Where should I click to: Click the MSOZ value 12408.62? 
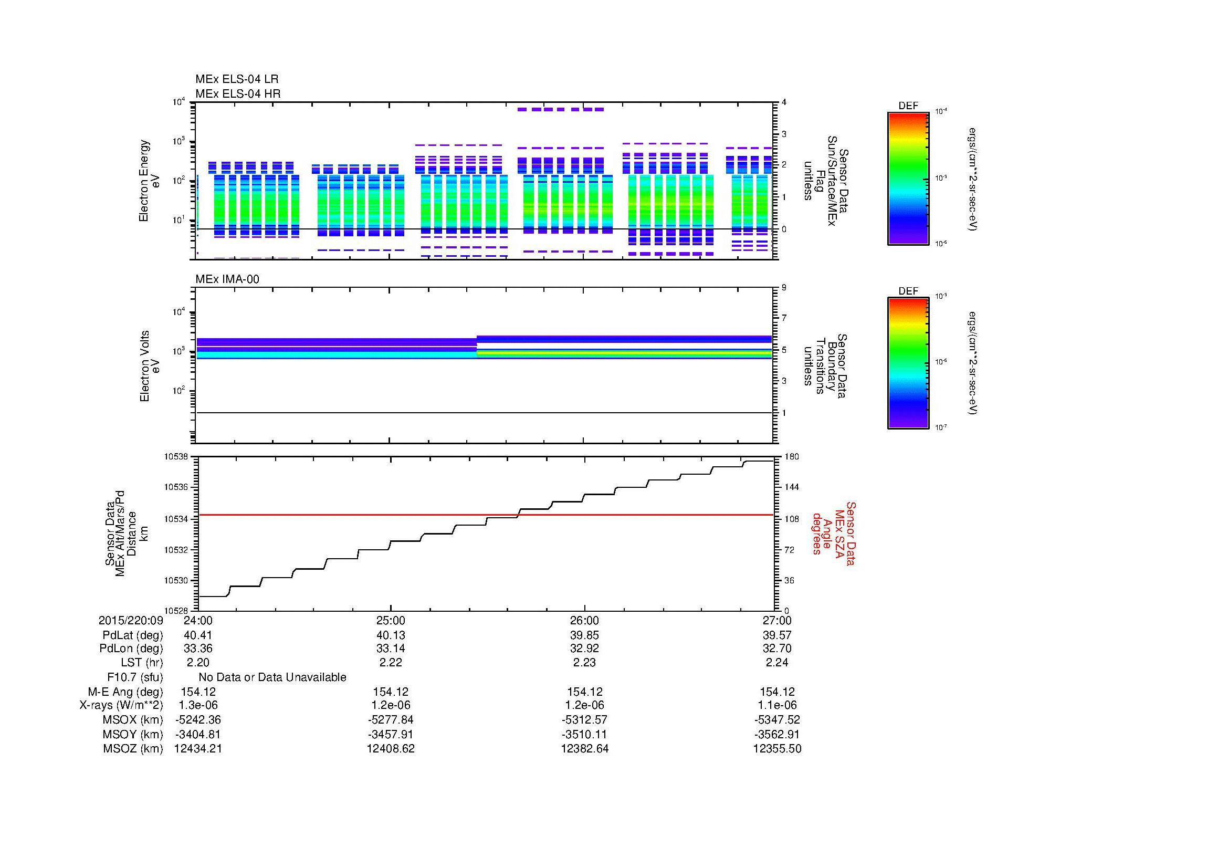[391, 749]
